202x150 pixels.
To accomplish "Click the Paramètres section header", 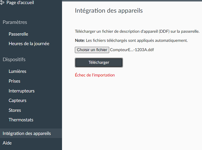I will pyautogui.click(x=15, y=22).
